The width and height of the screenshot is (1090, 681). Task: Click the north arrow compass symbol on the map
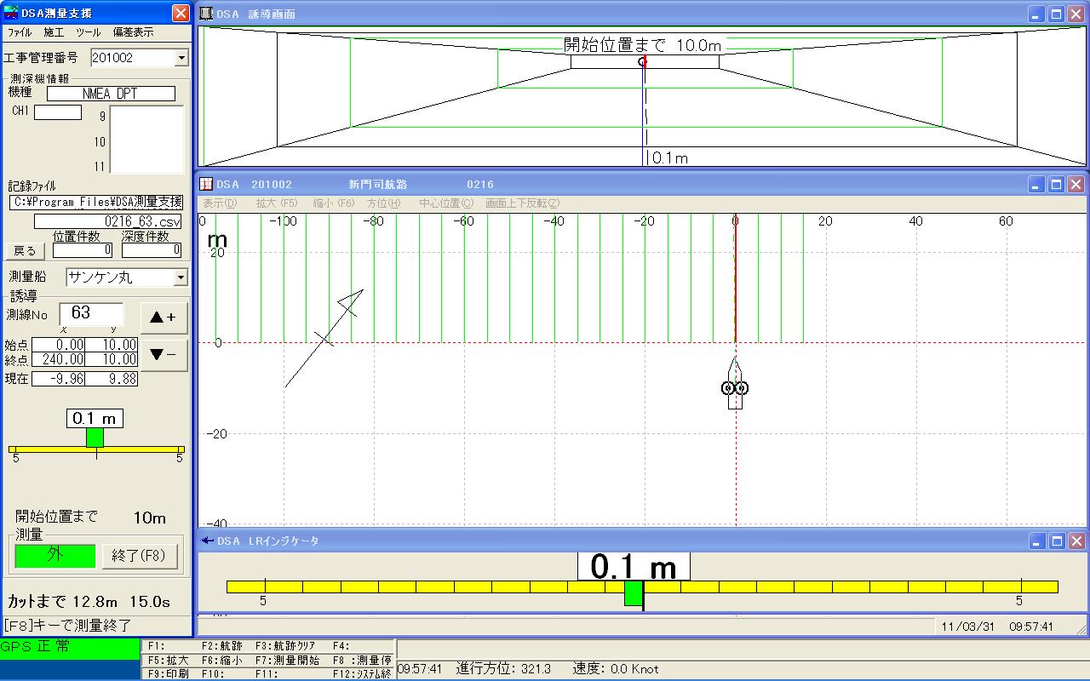pyautogui.click(x=324, y=338)
